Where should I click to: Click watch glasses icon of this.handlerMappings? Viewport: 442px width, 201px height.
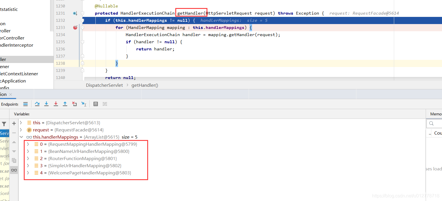tap(29, 137)
